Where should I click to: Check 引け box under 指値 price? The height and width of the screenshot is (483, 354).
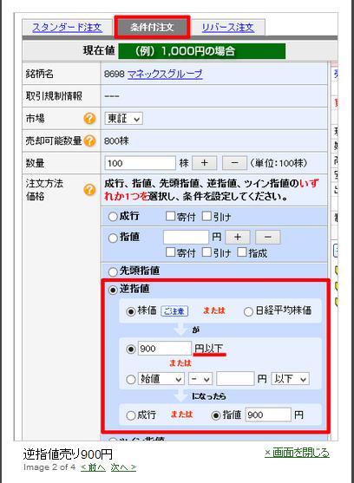206,252
